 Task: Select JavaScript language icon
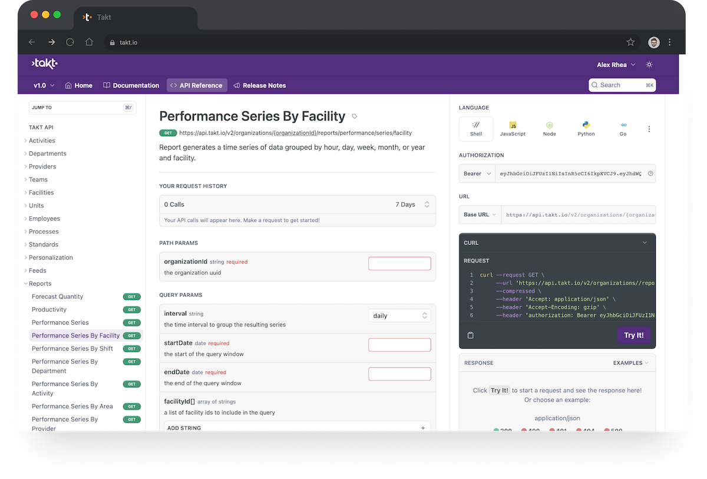click(x=513, y=128)
